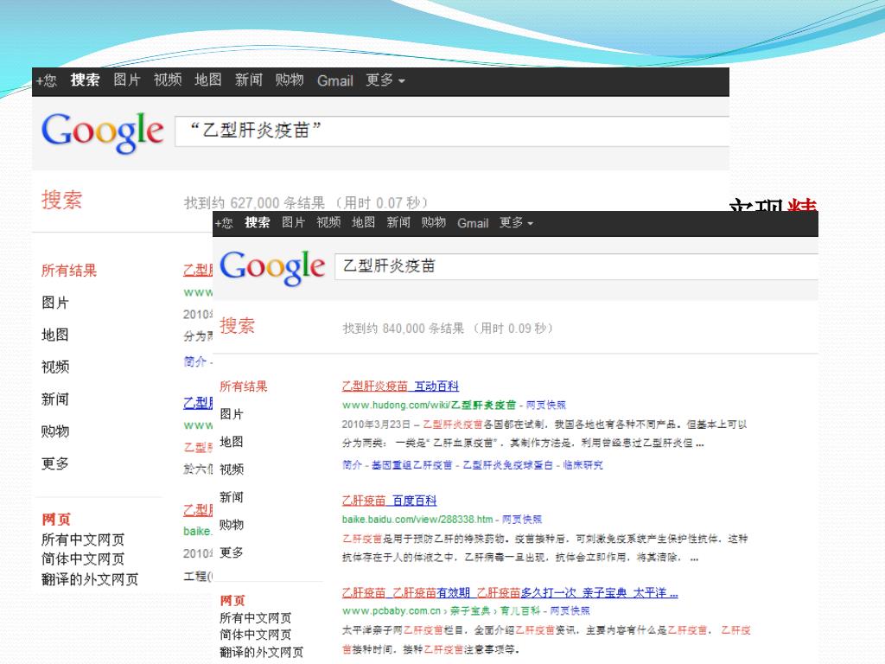Filter by 图片 in the front window sidebar
The width and height of the screenshot is (885, 664).
(232, 414)
